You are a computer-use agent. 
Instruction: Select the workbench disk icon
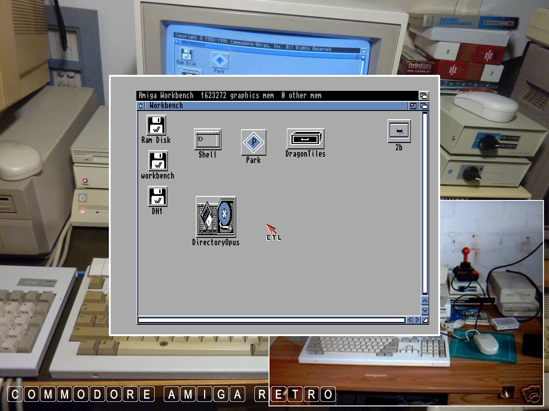pos(158,161)
